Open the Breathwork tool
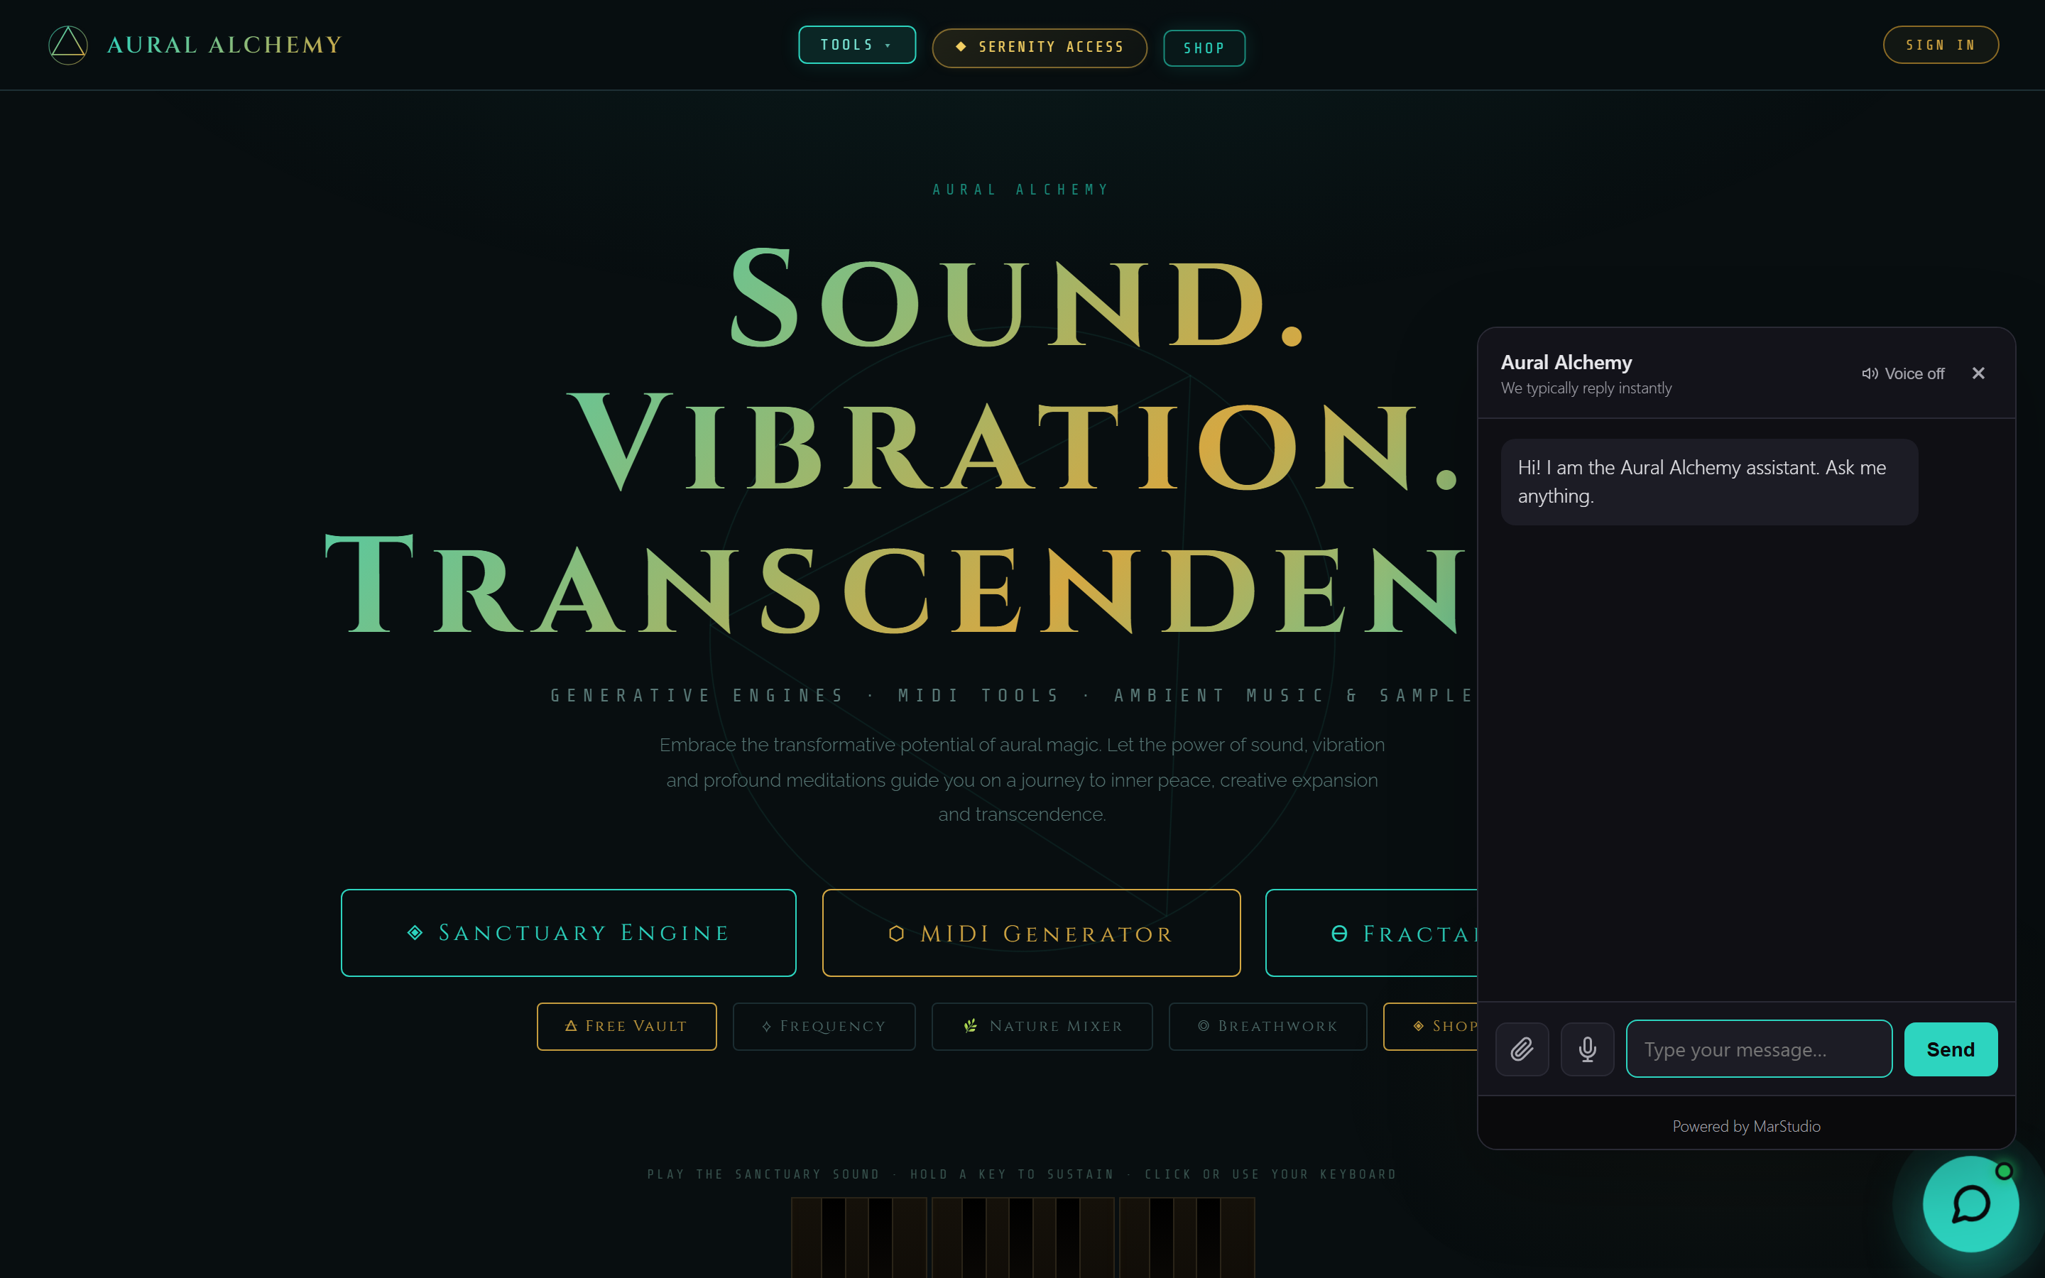 pyautogui.click(x=1267, y=1026)
